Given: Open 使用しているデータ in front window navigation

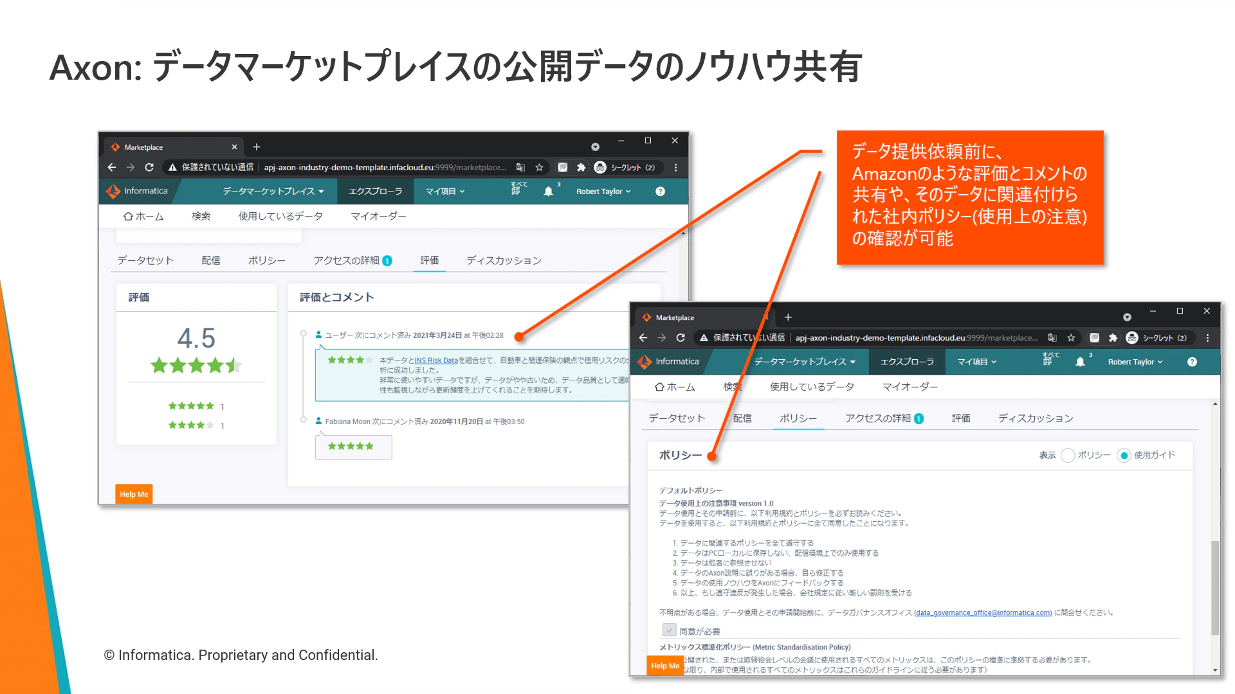Looking at the screenshot, I should [x=812, y=387].
